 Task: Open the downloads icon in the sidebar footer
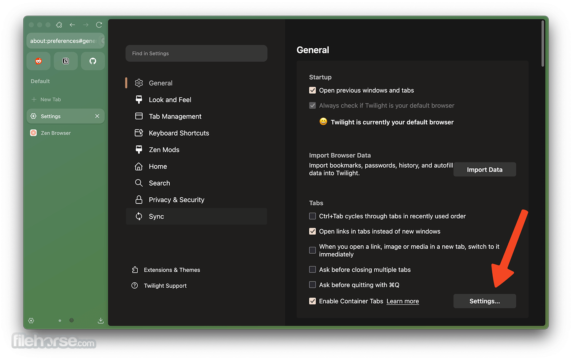[x=101, y=321]
